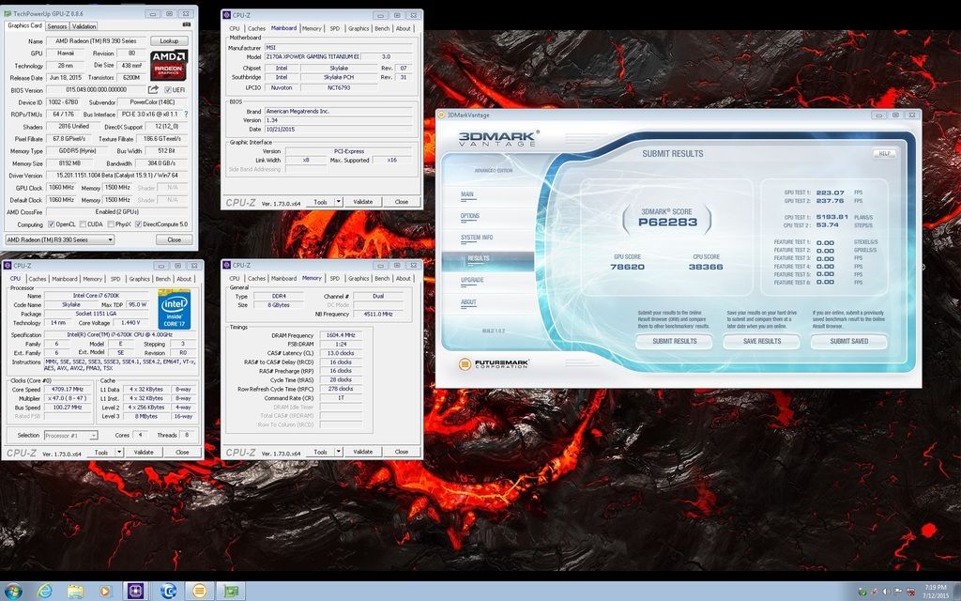Click the blue orb taskbar icon
The width and height of the screenshot is (961, 601).
pyautogui.click(x=169, y=592)
